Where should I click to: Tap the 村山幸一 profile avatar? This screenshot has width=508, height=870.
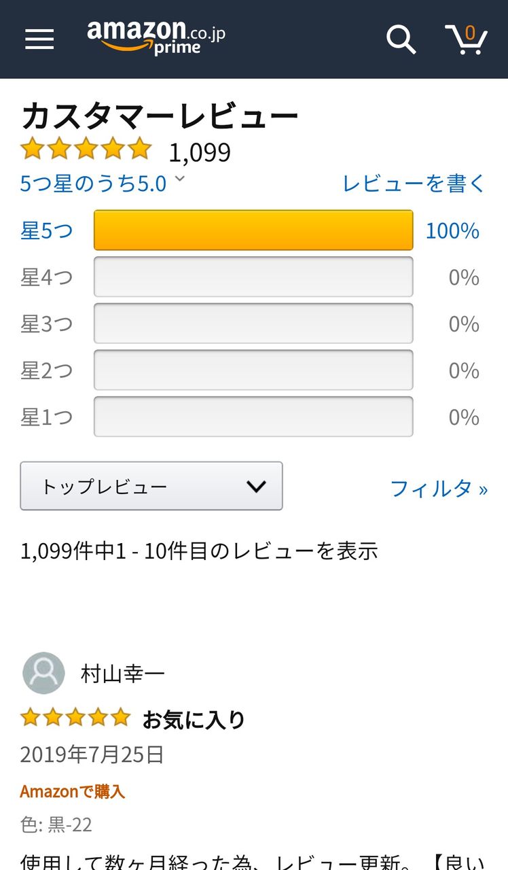click(43, 673)
